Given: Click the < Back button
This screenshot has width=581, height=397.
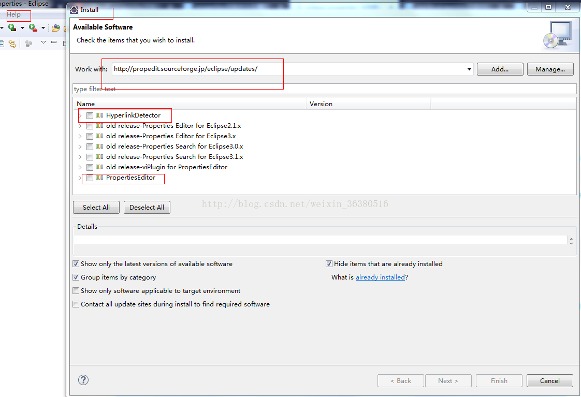Looking at the screenshot, I should pos(401,381).
